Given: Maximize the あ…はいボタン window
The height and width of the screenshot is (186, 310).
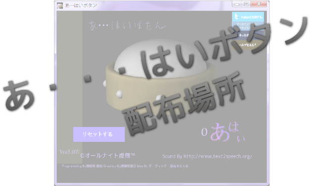Looking at the screenshot, I should [x=246, y=4].
